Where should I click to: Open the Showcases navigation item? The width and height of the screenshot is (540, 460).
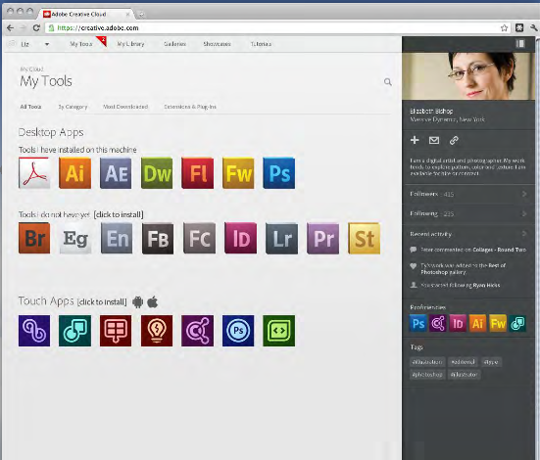tap(217, 44)
